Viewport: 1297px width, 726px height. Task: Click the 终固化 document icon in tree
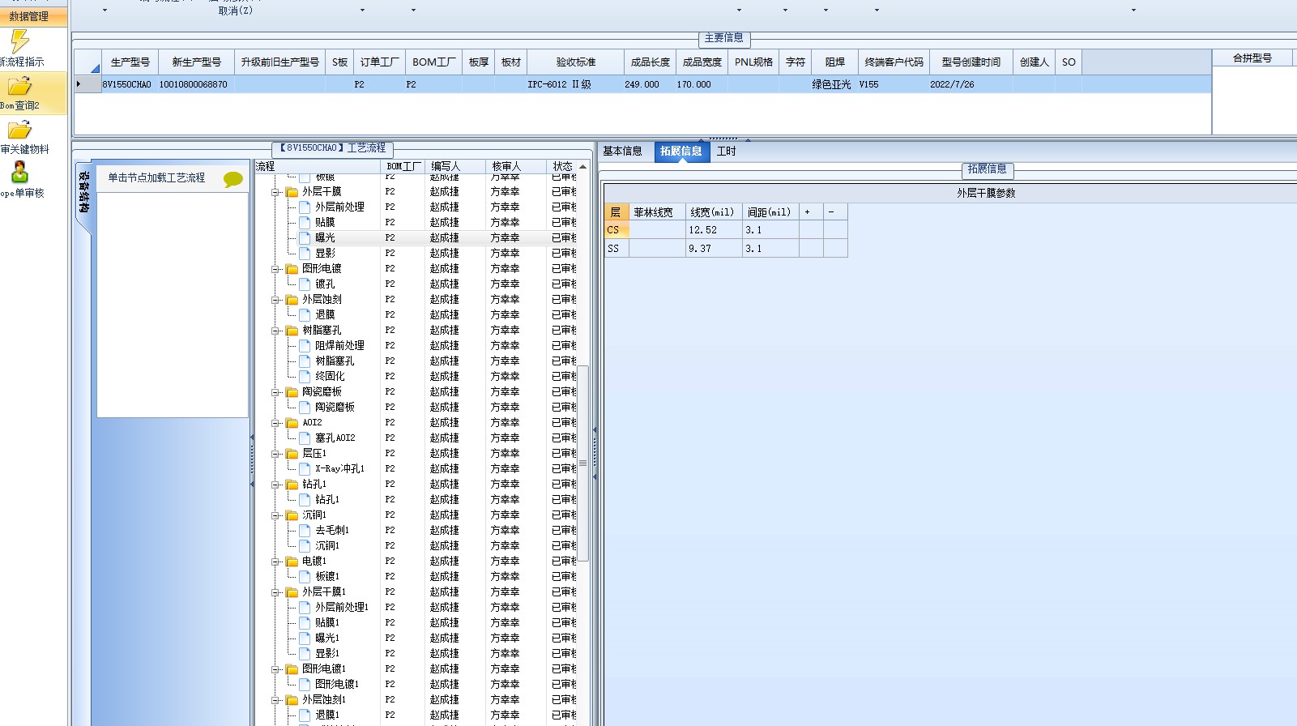coord(305,377)
